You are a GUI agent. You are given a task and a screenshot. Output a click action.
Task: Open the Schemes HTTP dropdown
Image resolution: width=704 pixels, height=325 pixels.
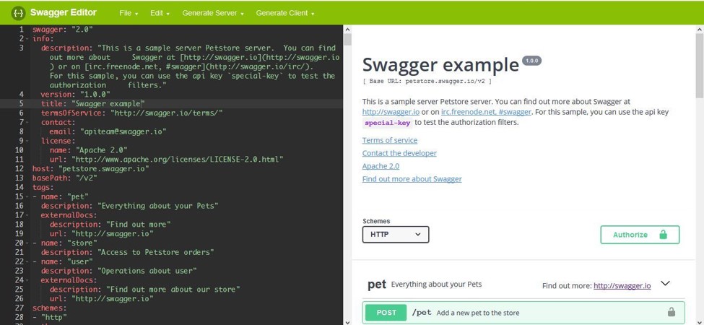(x=396, y=234)
